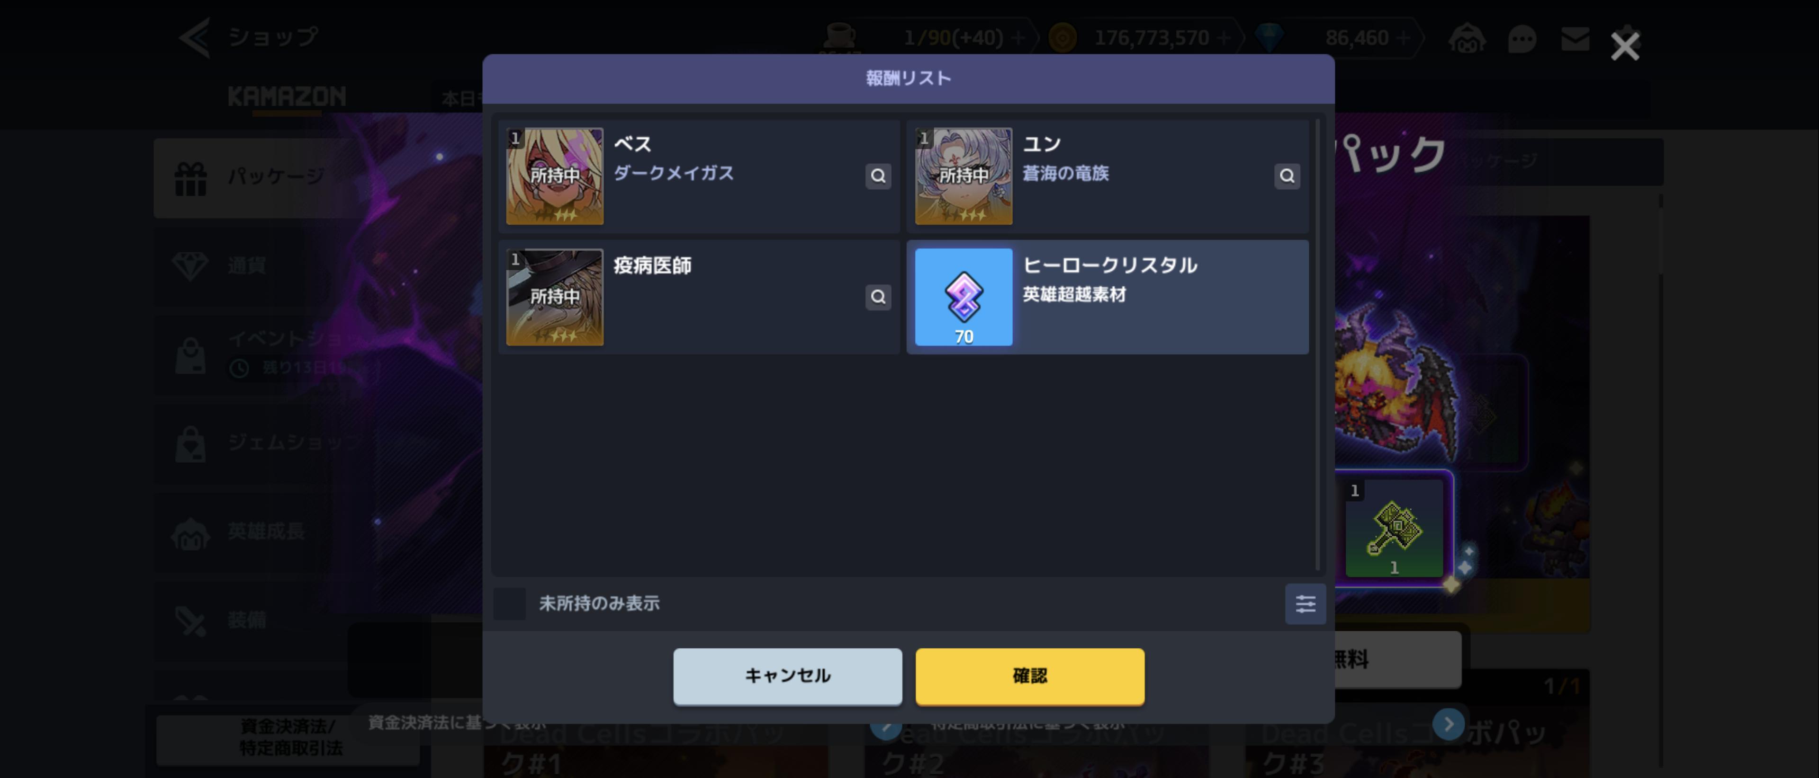Enable the 未所持のみ表示 checkbox
The width and height of the screenshot is (1819, 778).
coord(509,604)
